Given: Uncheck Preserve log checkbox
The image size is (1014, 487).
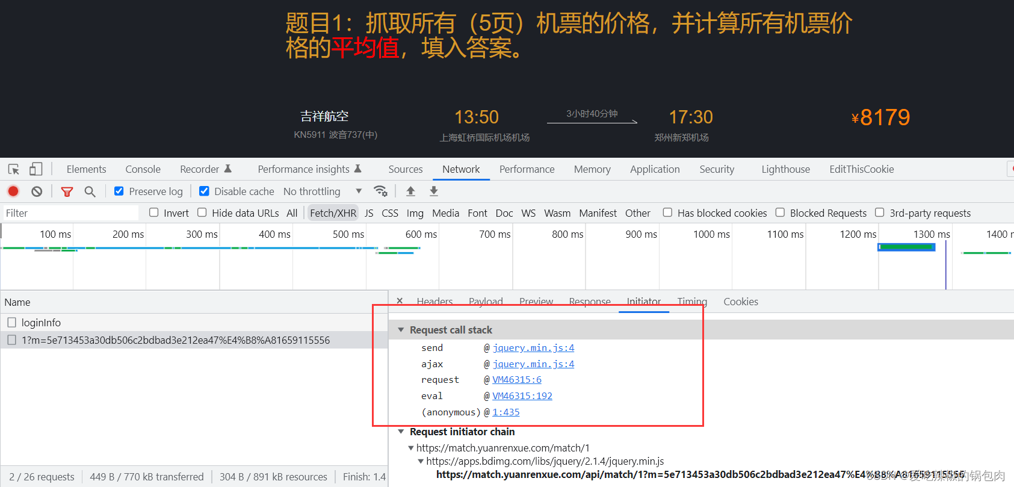Looking at the screenshot, I should [119, 191].
